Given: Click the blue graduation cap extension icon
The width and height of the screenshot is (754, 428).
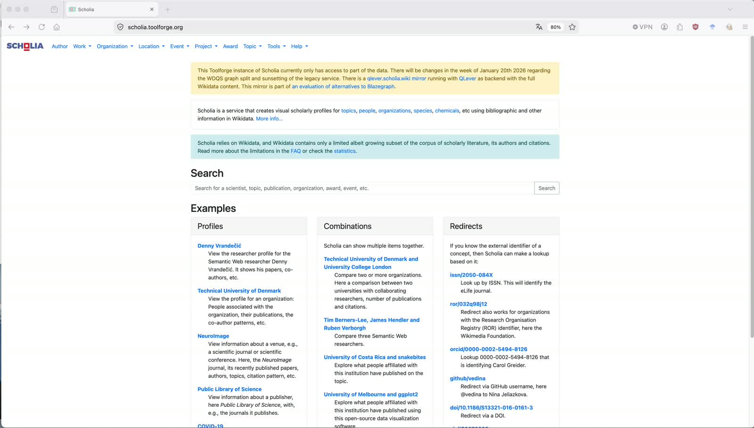Looking at the screenshot, I should point(712,27).
